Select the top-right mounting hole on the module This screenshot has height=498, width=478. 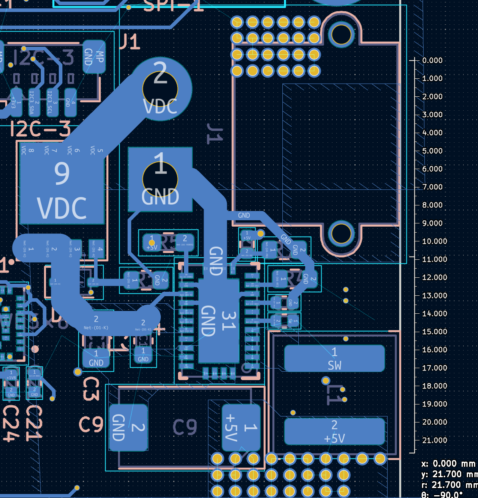click(x=341, y=34)
